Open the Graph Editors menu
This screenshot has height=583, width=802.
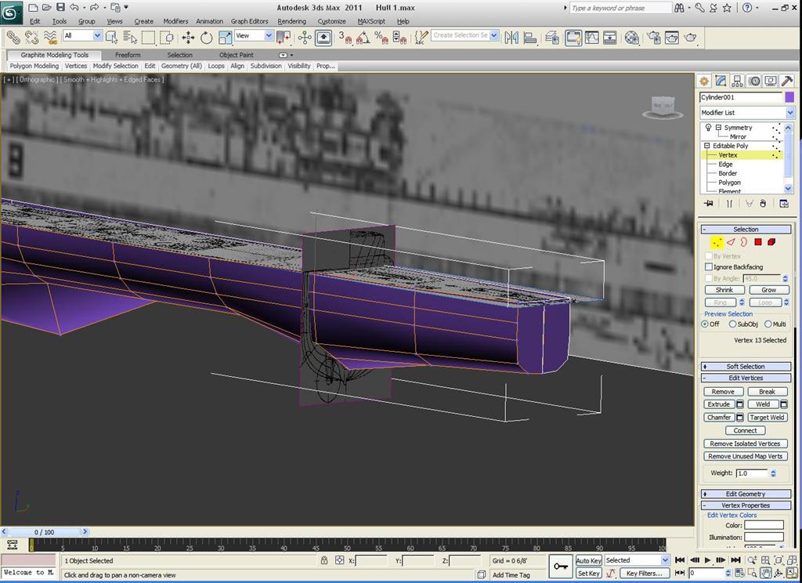tap(250, 21)
